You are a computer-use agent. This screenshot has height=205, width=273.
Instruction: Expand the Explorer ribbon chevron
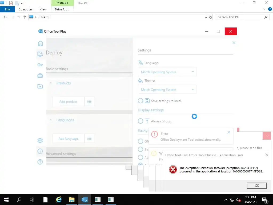point(264,9)
